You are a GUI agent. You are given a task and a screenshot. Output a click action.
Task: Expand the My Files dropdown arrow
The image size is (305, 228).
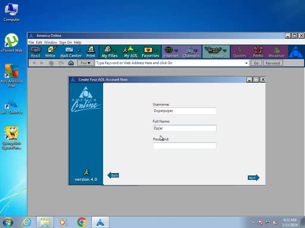coord(115,50)
